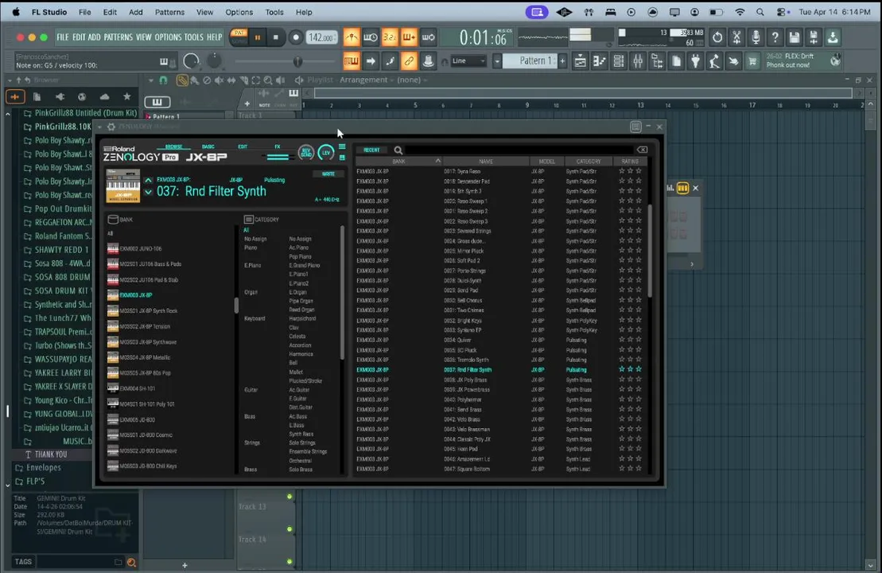Image resolution: width=882 pixels, height=573 pixels.
Task: Click the pause button in transport
Action: pyautogui.click(x=258, y=37)
